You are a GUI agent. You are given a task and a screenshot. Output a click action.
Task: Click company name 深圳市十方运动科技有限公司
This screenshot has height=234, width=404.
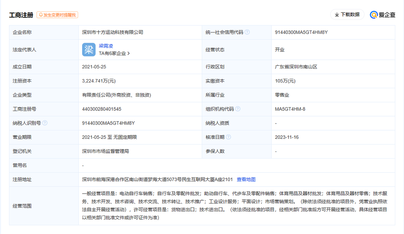point(112,32)
